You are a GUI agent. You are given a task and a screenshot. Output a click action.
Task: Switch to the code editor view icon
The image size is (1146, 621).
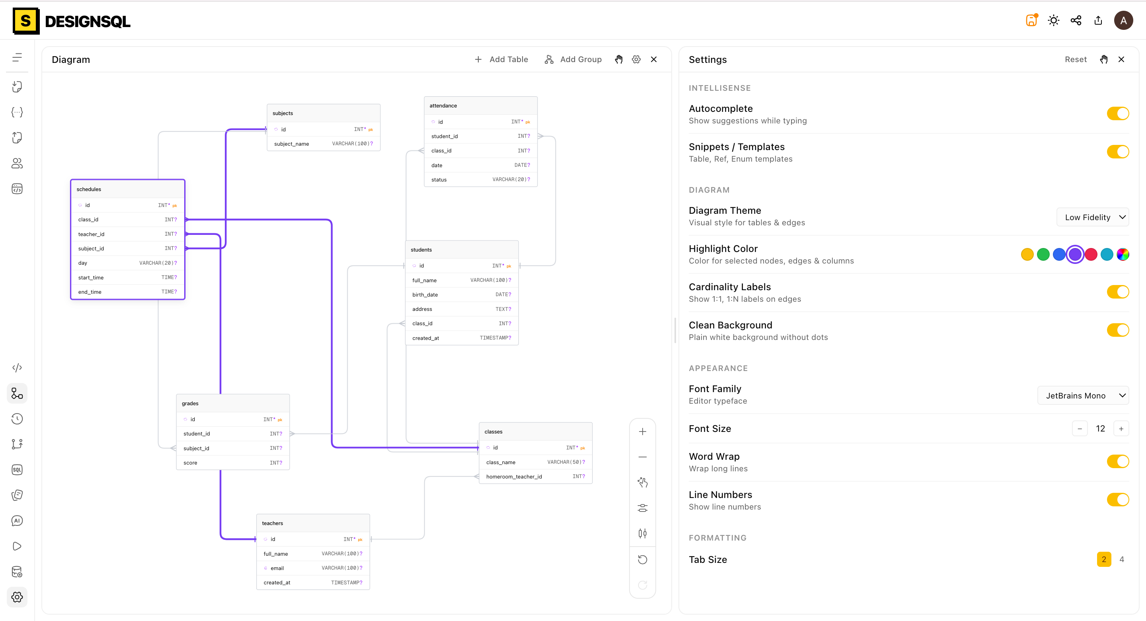tap(17, 368)
